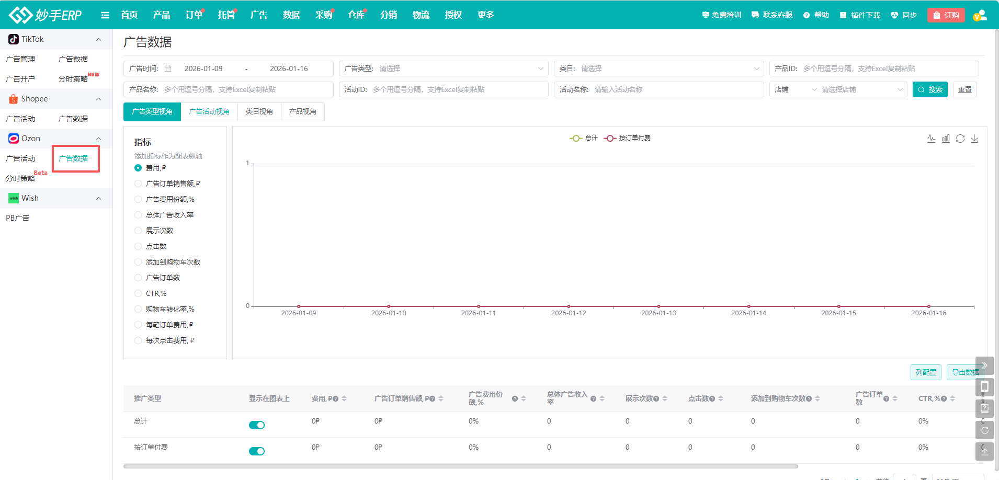This screenshot has height=480, width=999.
Task: Click the 产品名称 input field
Action: pyautogui.click(x=246, y=89)
